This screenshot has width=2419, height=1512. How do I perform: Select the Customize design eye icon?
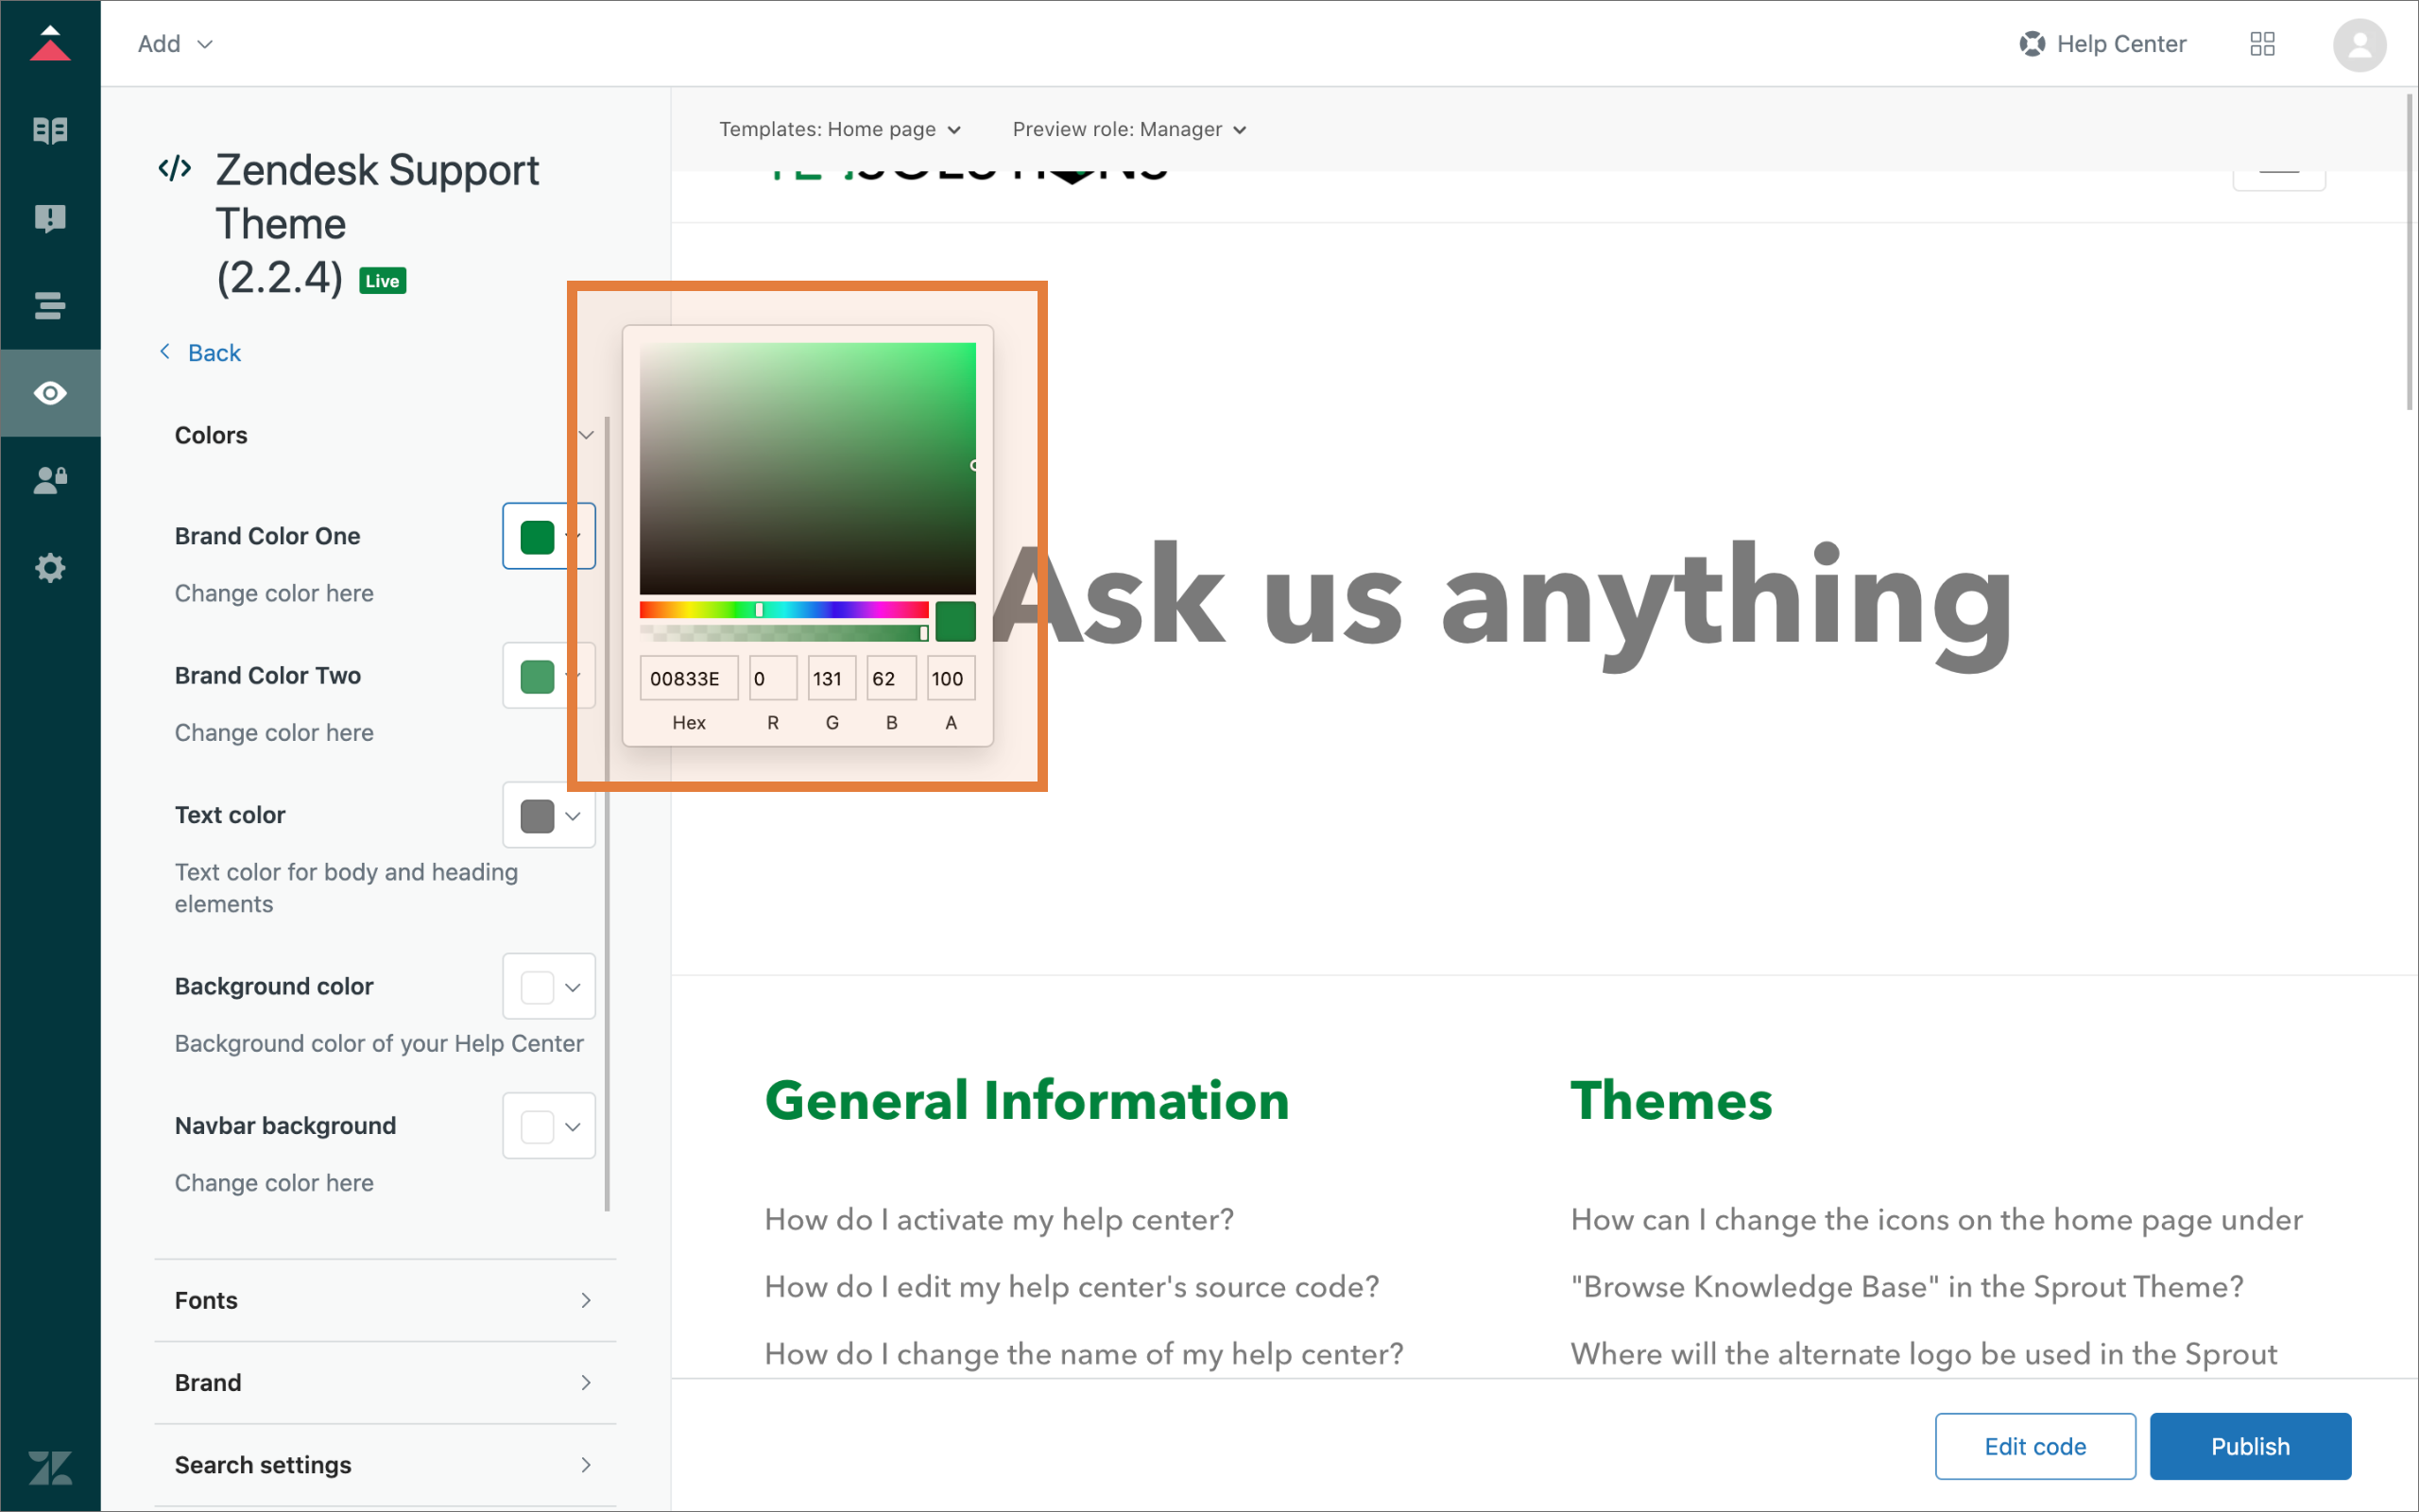tap(50, 393)
